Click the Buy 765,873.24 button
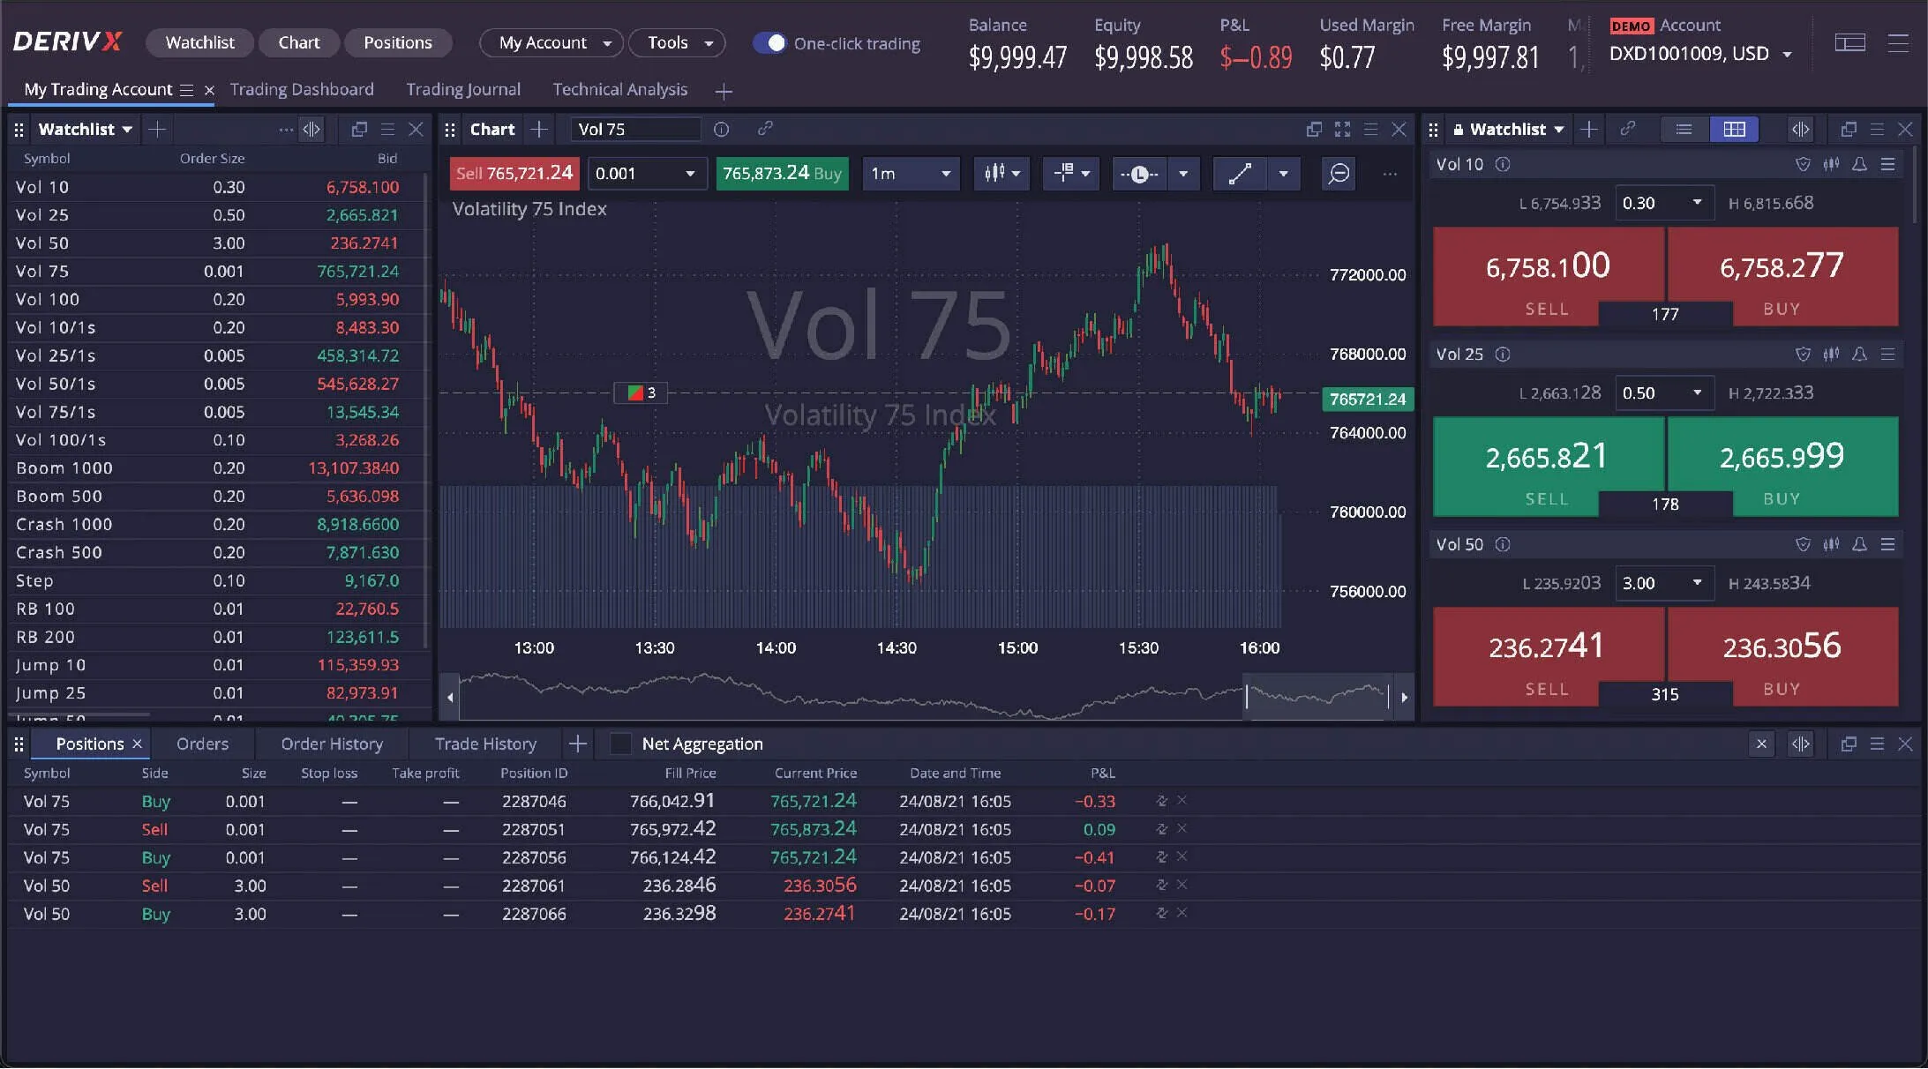 [x=781, y=174]
